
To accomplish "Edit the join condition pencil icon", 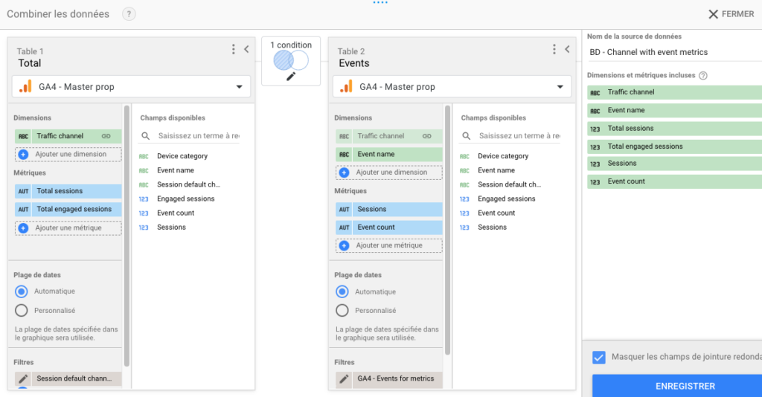I will [x=291, y=76].
